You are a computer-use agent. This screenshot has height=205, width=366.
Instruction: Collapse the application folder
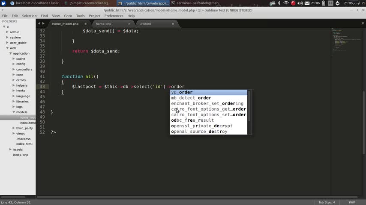[11, 53]
